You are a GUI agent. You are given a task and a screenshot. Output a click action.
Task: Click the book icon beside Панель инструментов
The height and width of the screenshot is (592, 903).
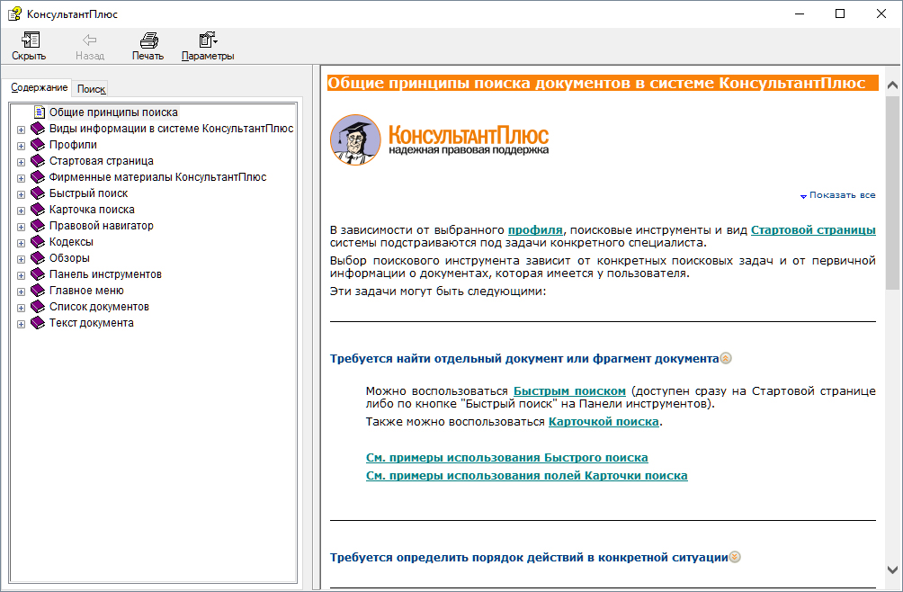click(x=38, y=274)
